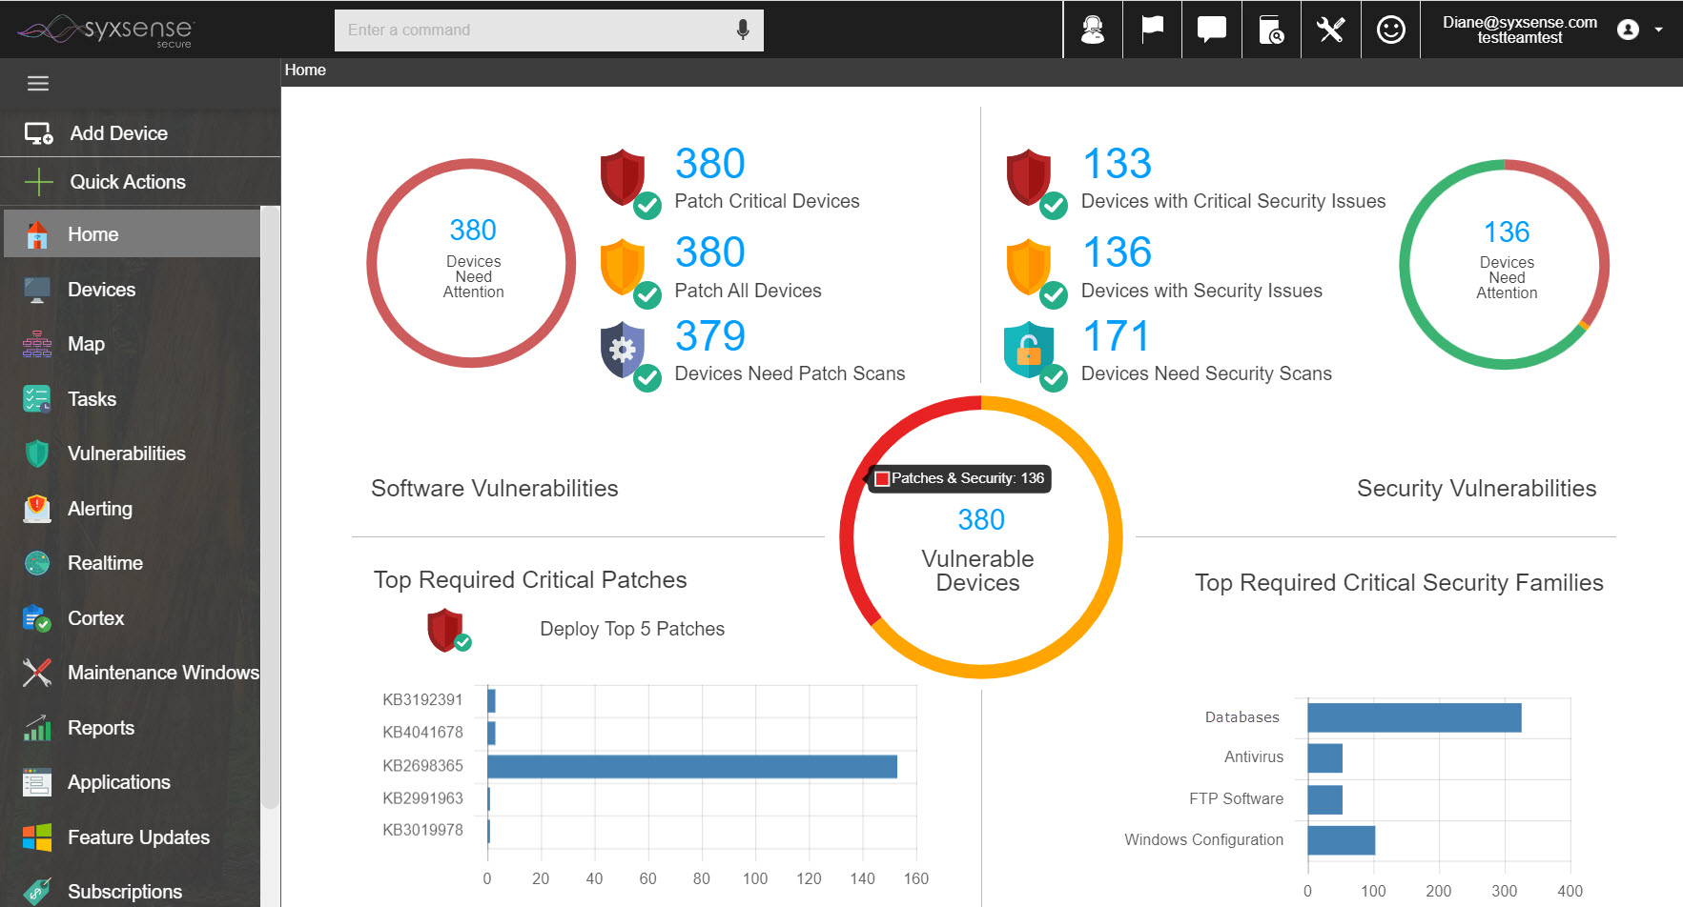Toggle the hamburger menu to collapse sidebar
1683x907 pixels.
click(x=37, y=83)
